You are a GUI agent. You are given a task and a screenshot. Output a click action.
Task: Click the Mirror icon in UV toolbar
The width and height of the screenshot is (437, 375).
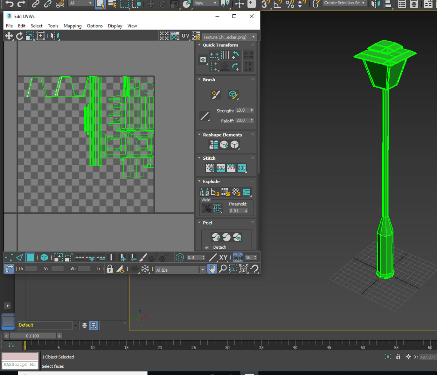pyautogui.click(x=55, y=36)
